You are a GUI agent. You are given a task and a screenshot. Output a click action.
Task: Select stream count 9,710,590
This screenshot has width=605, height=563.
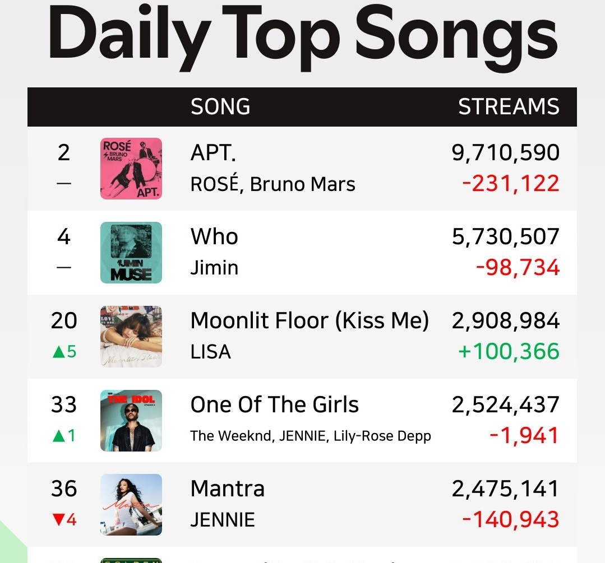(505, 153)
